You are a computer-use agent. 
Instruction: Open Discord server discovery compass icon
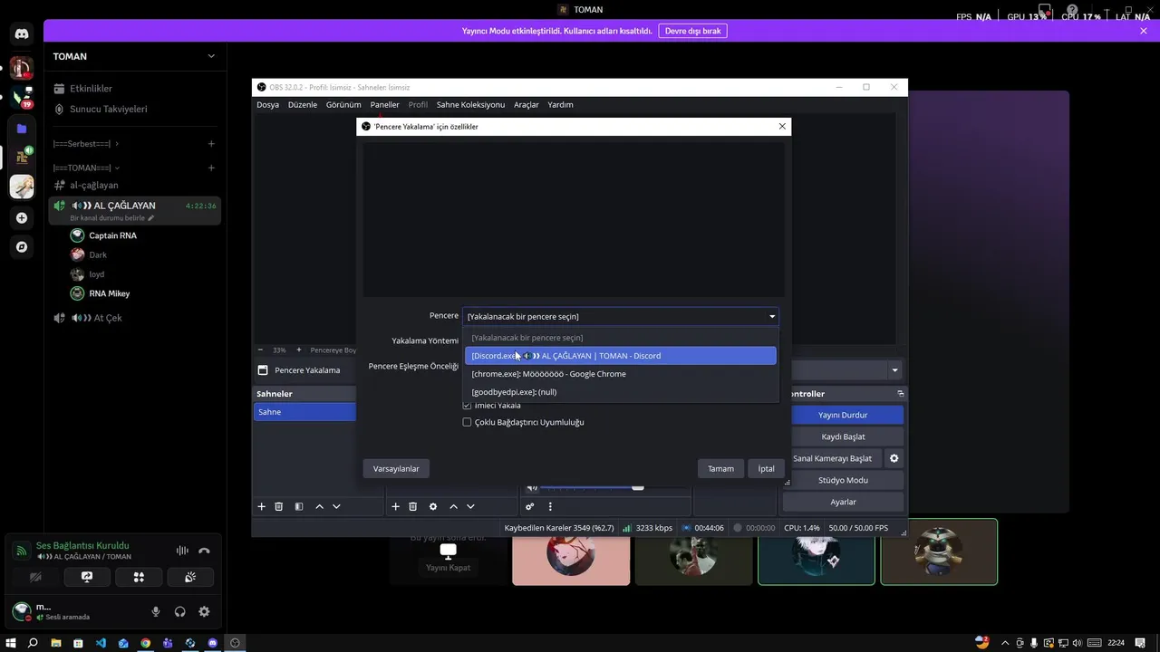point(22,246)
